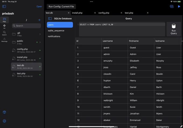Click the id column header
The image size is (183, 128).
tap(88, 41)
